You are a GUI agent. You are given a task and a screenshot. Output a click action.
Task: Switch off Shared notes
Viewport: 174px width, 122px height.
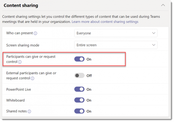79,111
